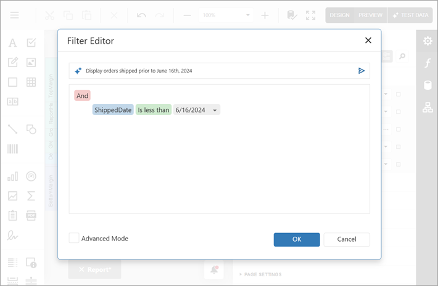
Task: Select the Chart tool
Action: pyautogui.click(x=12, y=177)
